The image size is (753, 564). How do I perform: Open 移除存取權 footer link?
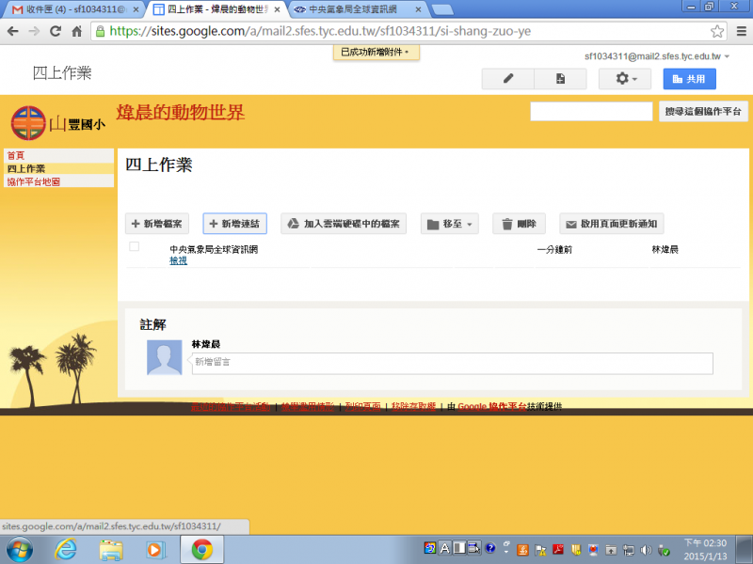(x=413, y=407)
